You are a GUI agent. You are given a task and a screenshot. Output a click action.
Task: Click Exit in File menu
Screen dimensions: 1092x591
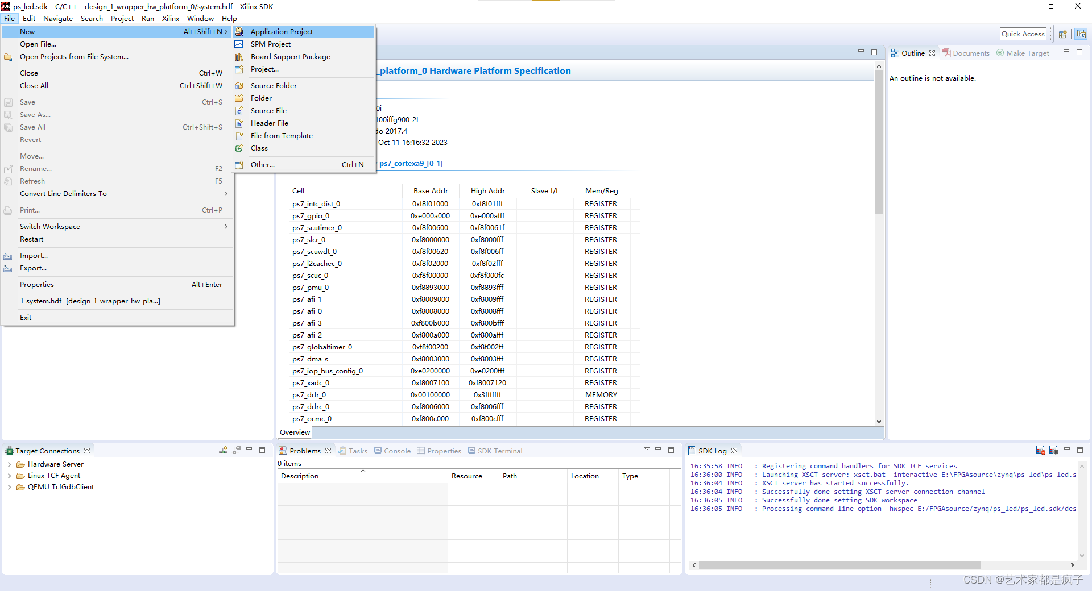tap(118, 318)
